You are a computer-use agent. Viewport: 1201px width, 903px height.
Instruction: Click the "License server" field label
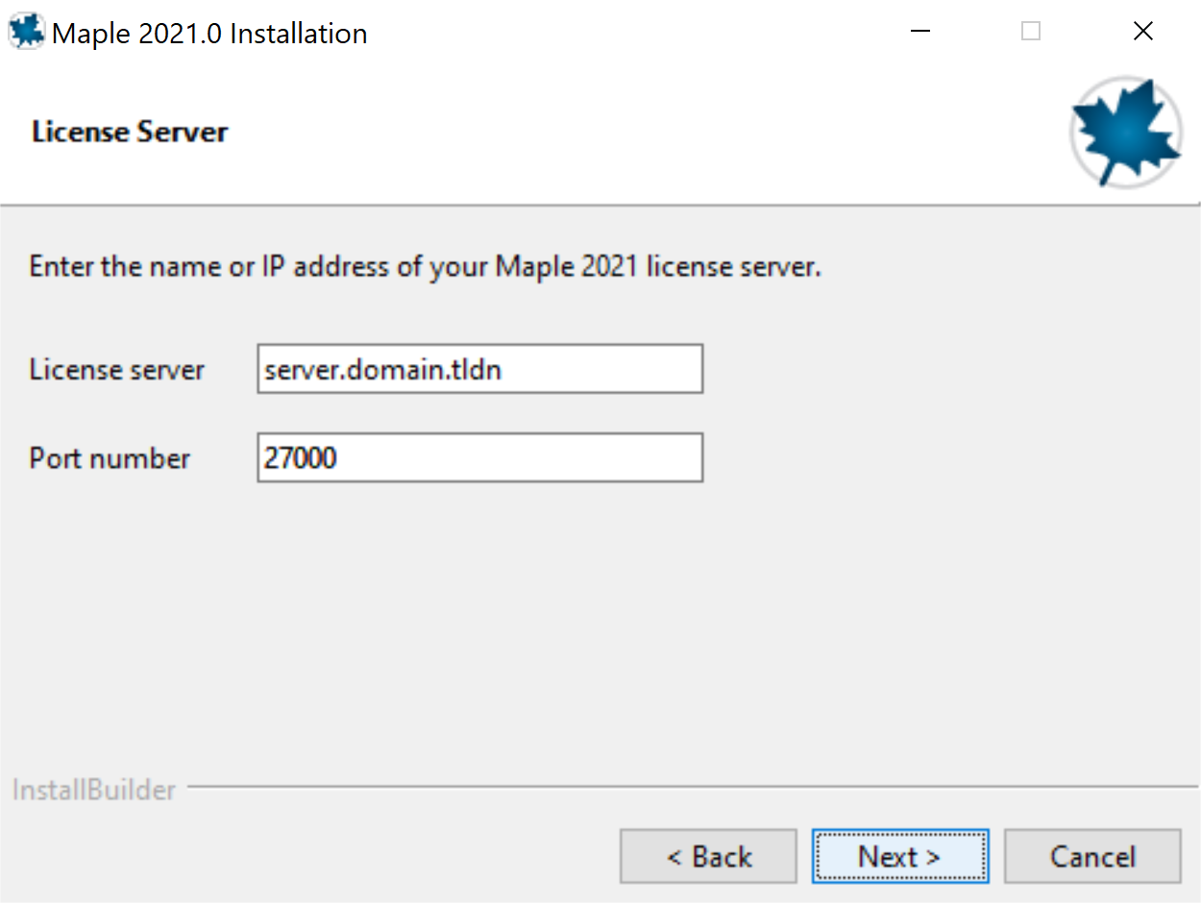point(116,370)
